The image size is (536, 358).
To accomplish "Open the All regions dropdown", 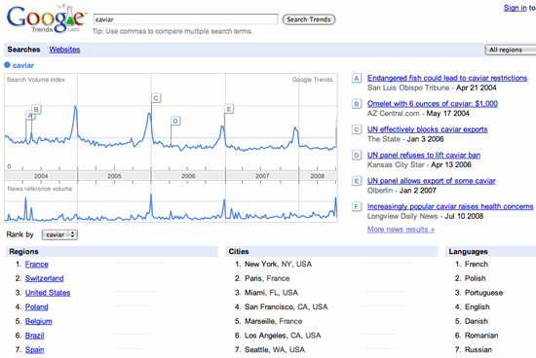I will point(510,50).
